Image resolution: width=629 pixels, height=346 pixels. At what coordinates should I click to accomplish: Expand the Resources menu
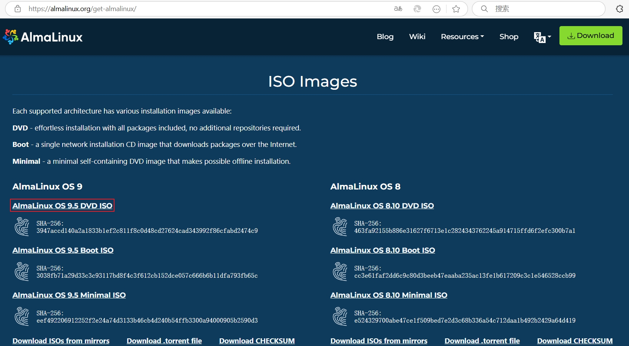462,37
